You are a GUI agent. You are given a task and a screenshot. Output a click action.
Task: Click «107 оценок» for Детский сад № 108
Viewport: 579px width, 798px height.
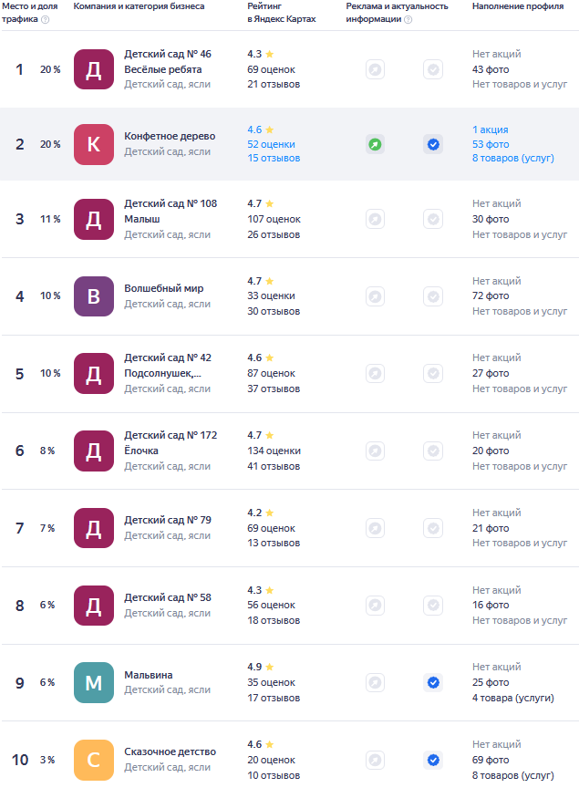(x=274, y=220)
